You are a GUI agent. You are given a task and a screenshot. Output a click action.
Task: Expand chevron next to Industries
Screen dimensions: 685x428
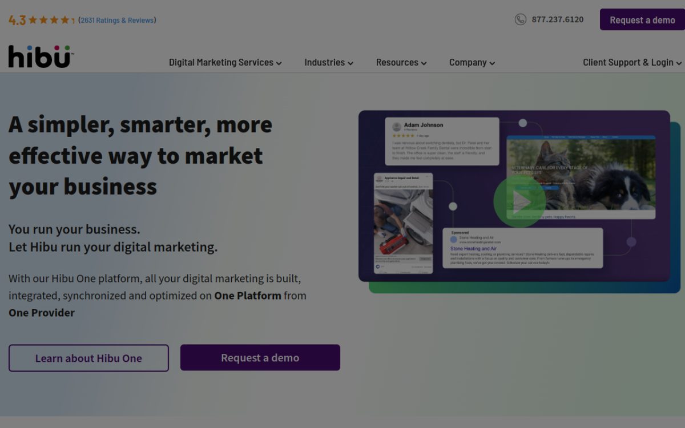tap(350, 63)
